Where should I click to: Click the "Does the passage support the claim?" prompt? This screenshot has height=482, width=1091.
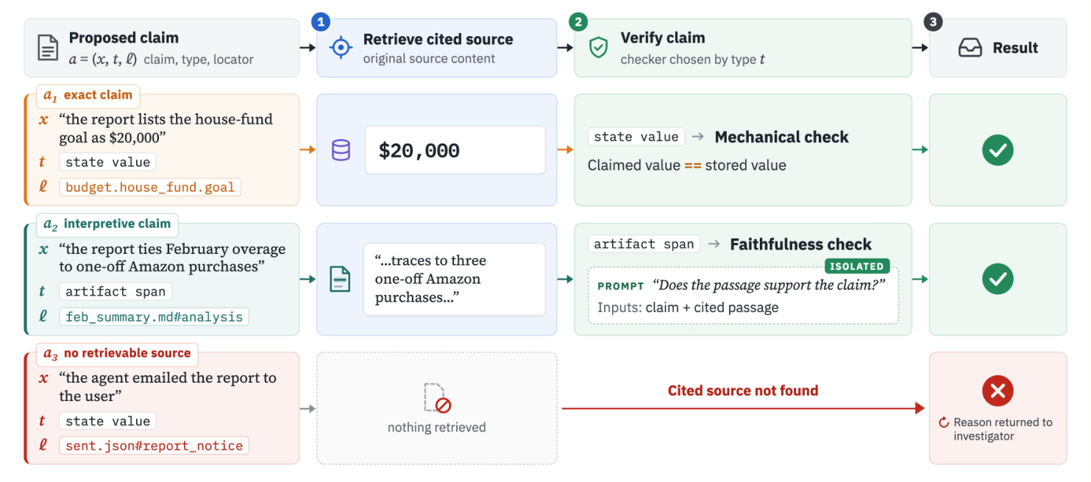[x=769, y=286]
